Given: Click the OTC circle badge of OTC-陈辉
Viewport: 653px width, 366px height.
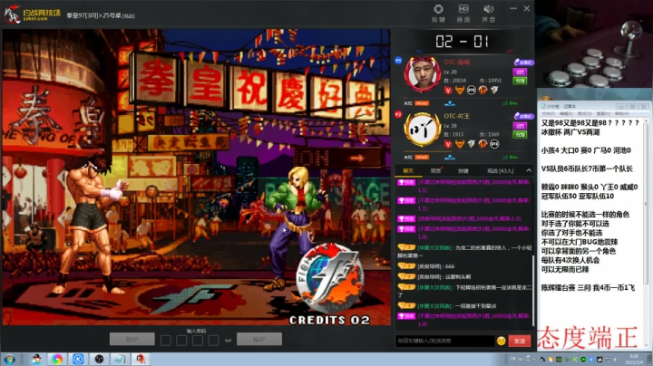Looking at the screenshot, I should click(472, 90).
